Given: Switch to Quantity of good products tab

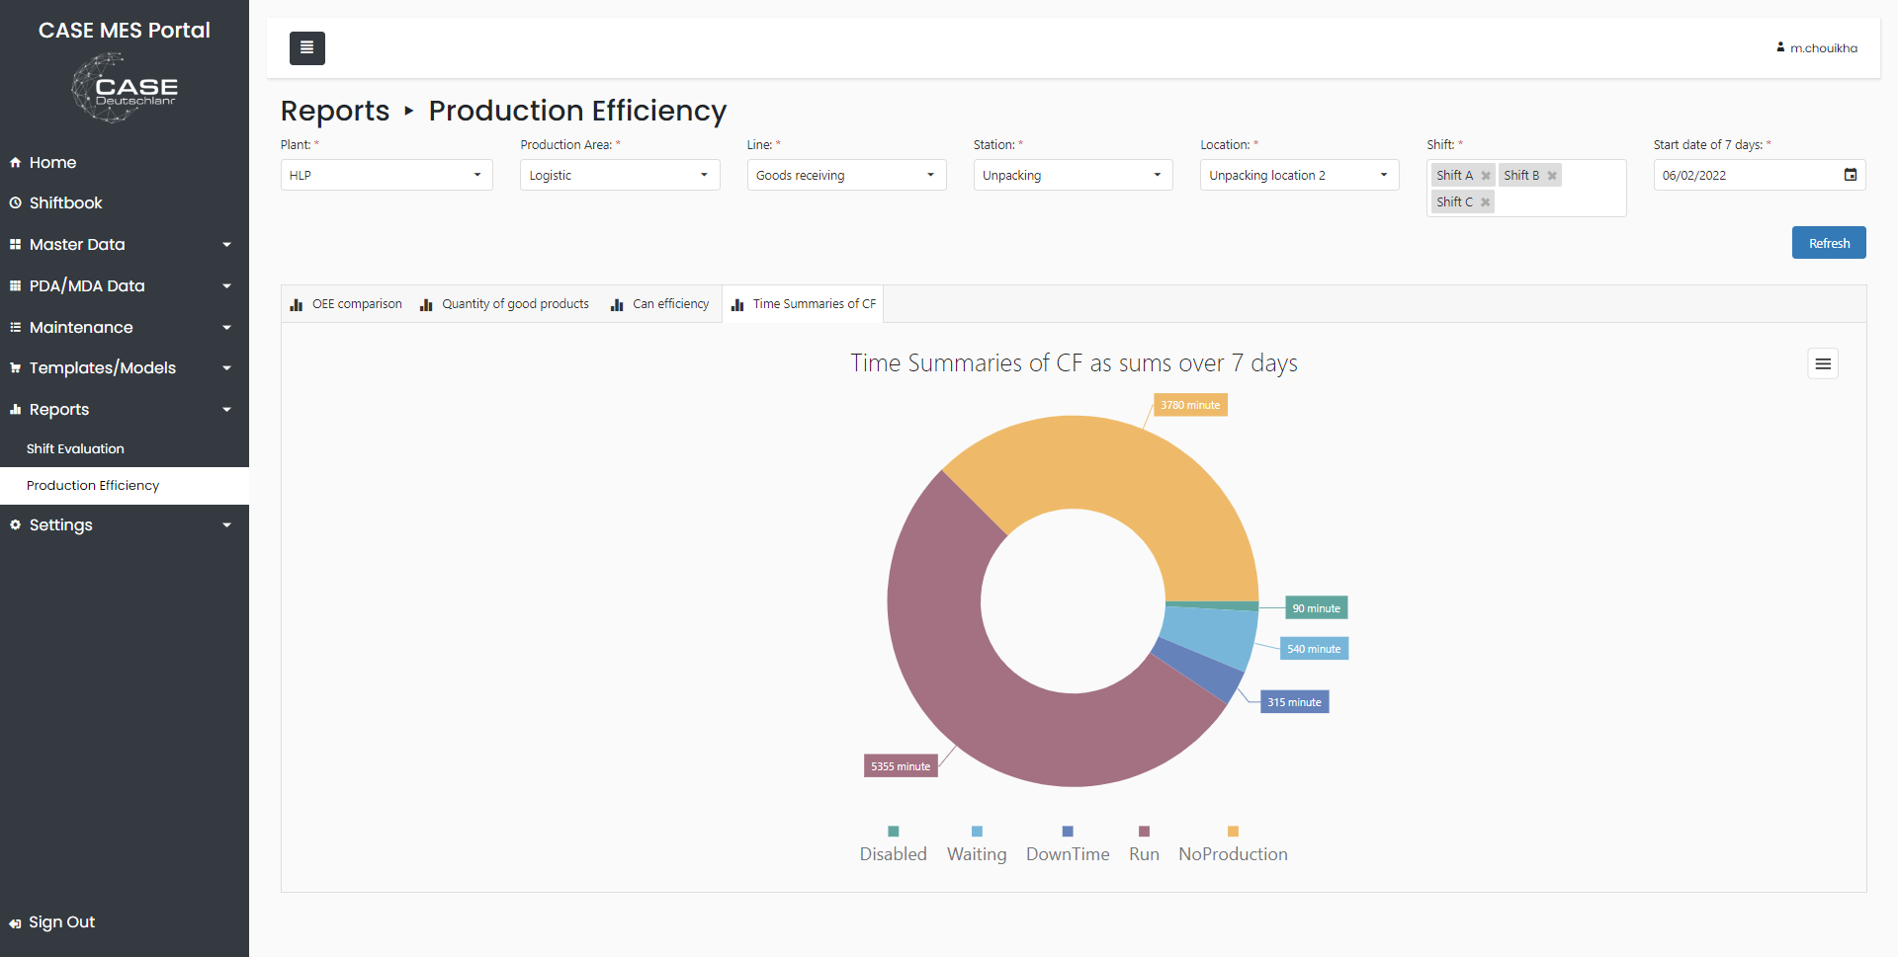Looking at the screenshot, I should tap(504, 304).
